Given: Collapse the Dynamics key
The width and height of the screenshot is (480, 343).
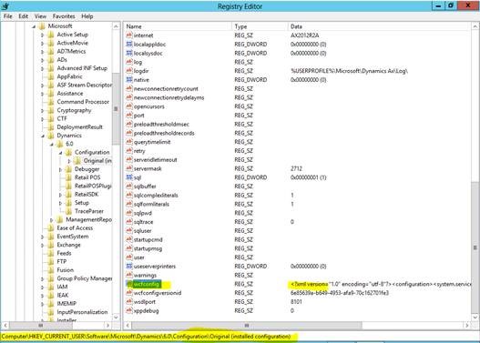Looking at the screenshot, I should tap(43, 136).
